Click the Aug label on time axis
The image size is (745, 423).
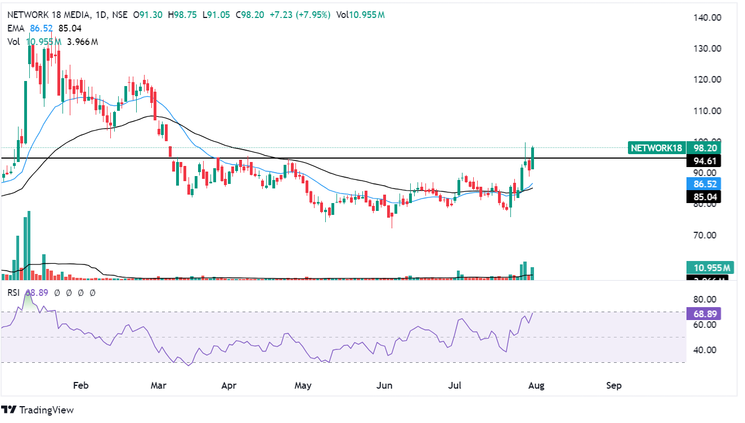pos(534,386)
